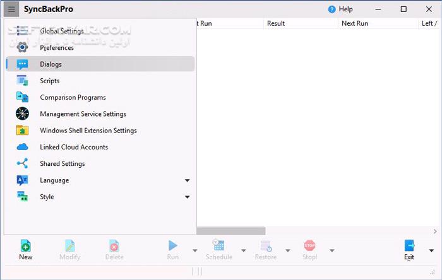Click the Left / column header
The width and height of the screenshot is (442, 280).
(x=429, y=23)
